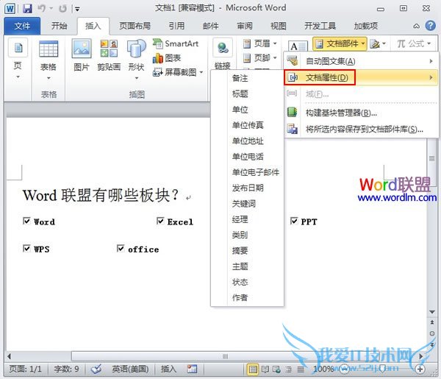Open the 文件 file tab
The image size is (441, 379).
[x=22, y=26]
